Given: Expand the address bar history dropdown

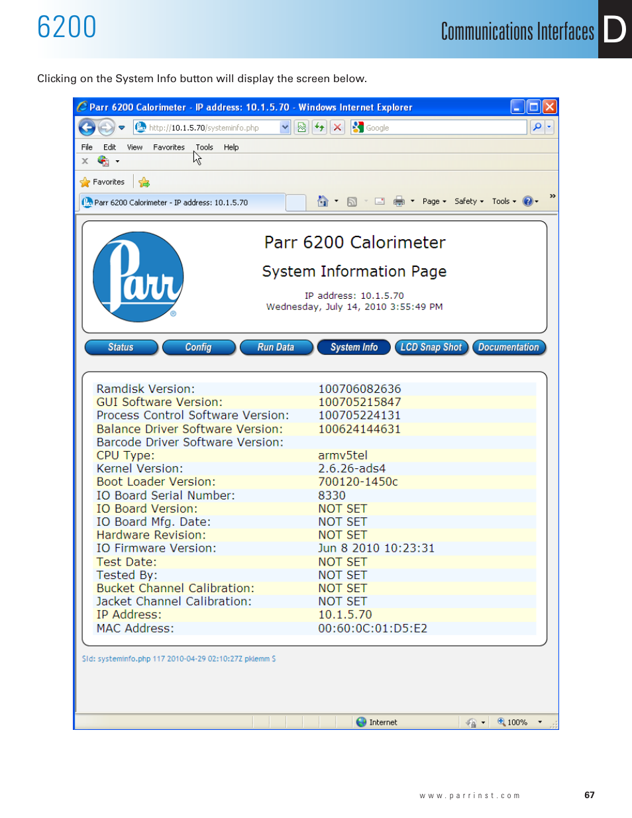Looking at the screenshot, I should [x=285, y=127].
